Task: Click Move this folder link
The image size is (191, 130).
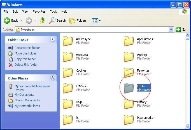Action: coord(25,53)
